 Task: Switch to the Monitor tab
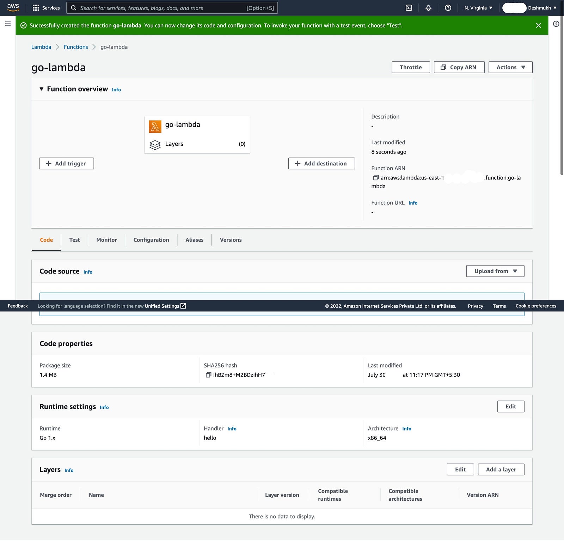click(x=106, y=240)
